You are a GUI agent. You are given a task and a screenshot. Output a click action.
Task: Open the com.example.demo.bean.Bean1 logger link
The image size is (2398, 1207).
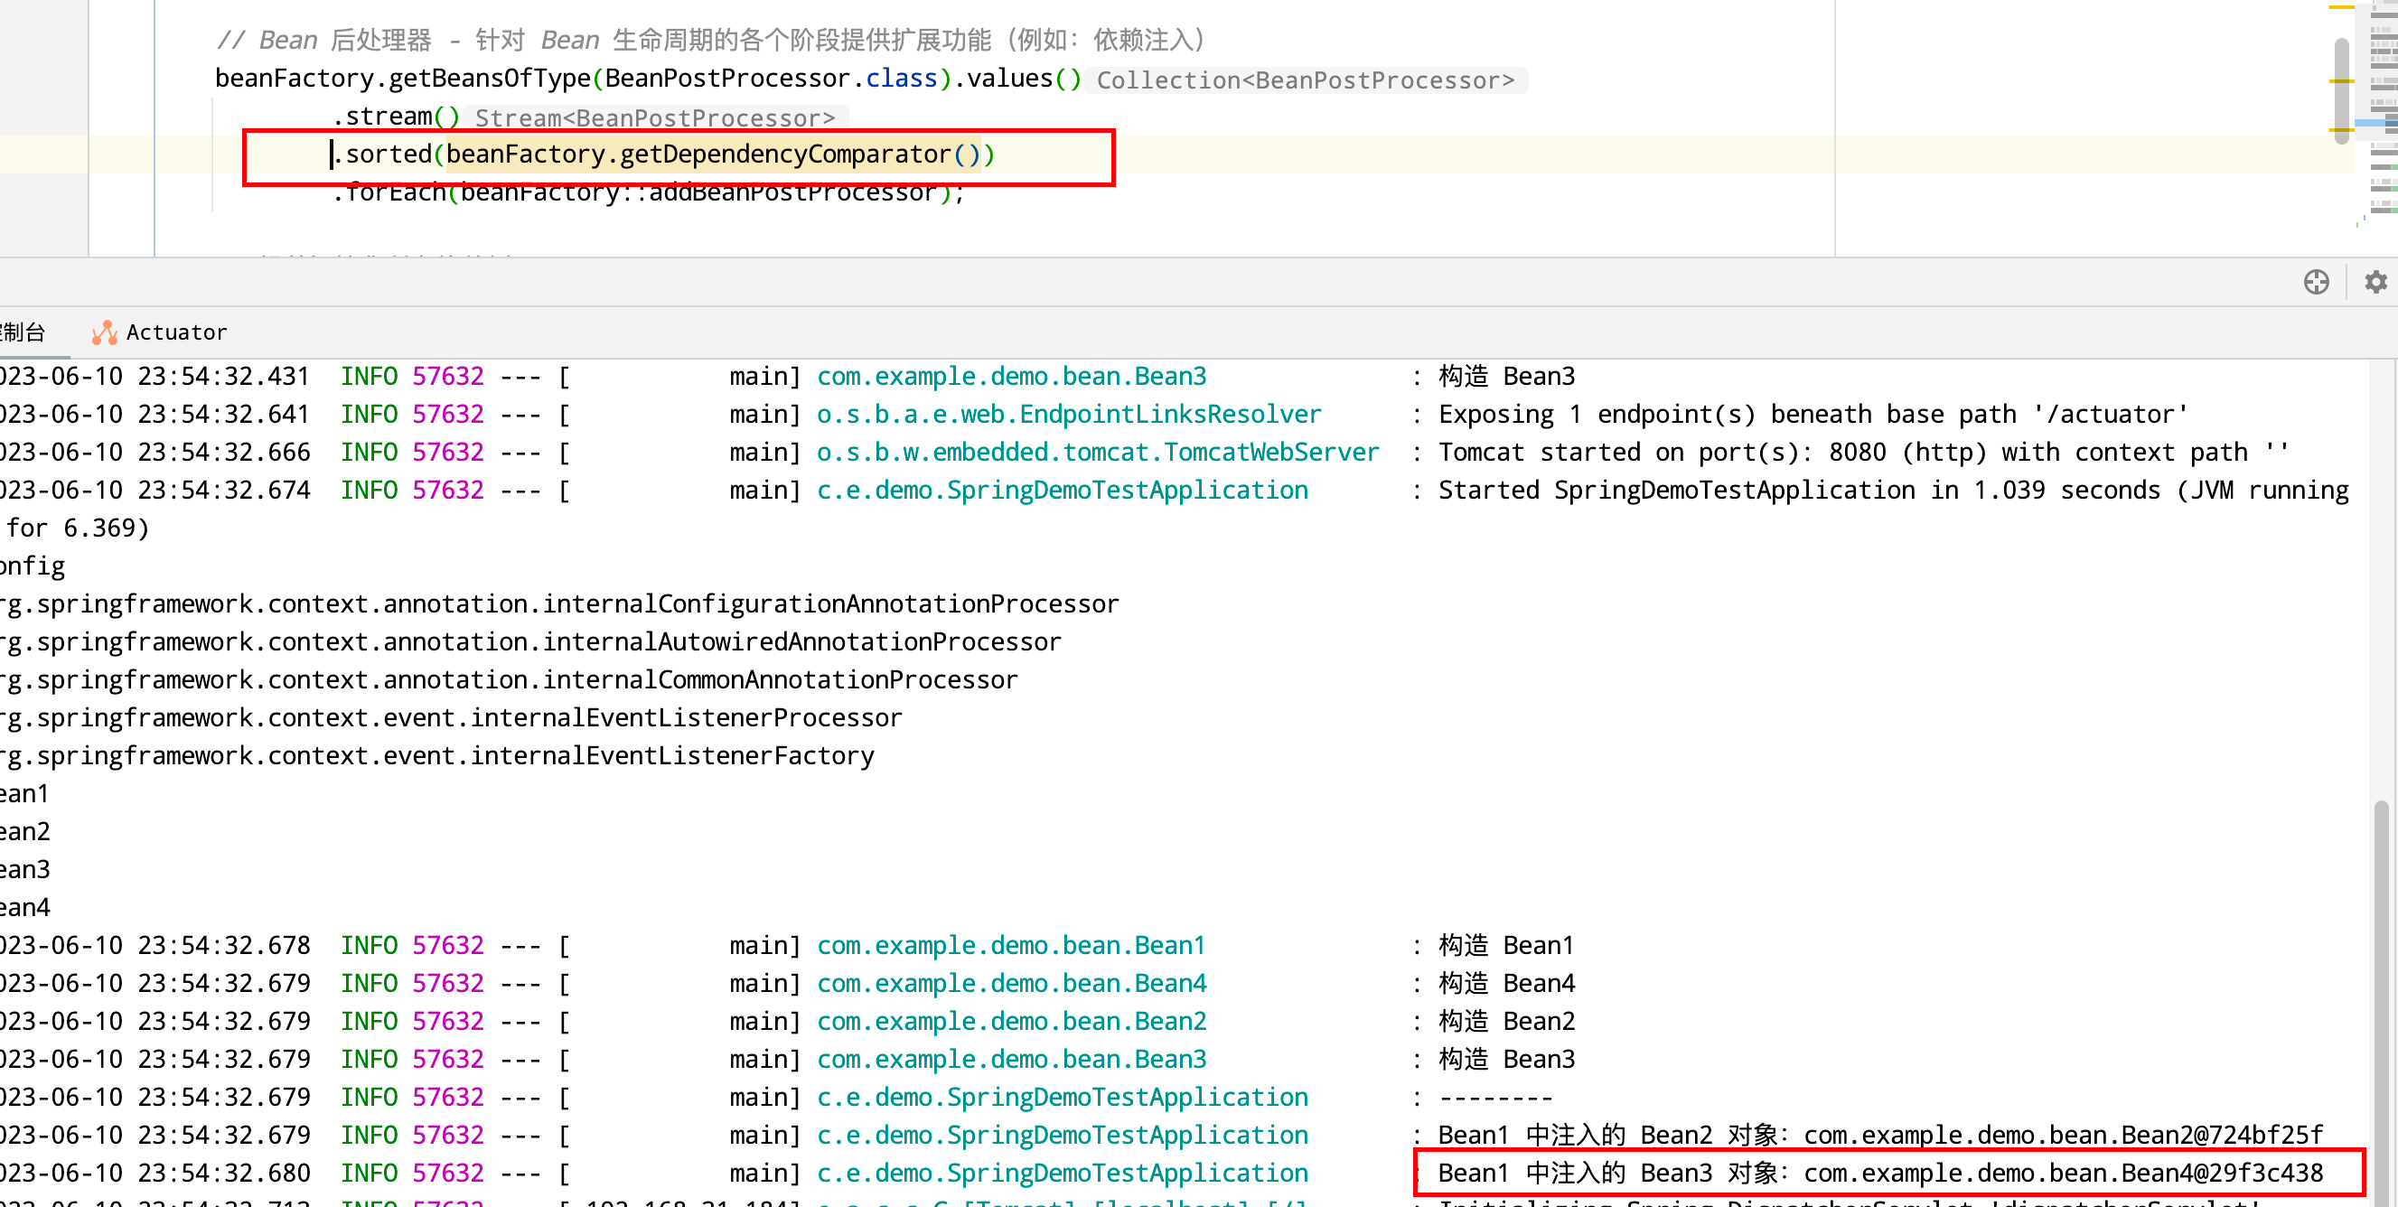(1011, 946)
